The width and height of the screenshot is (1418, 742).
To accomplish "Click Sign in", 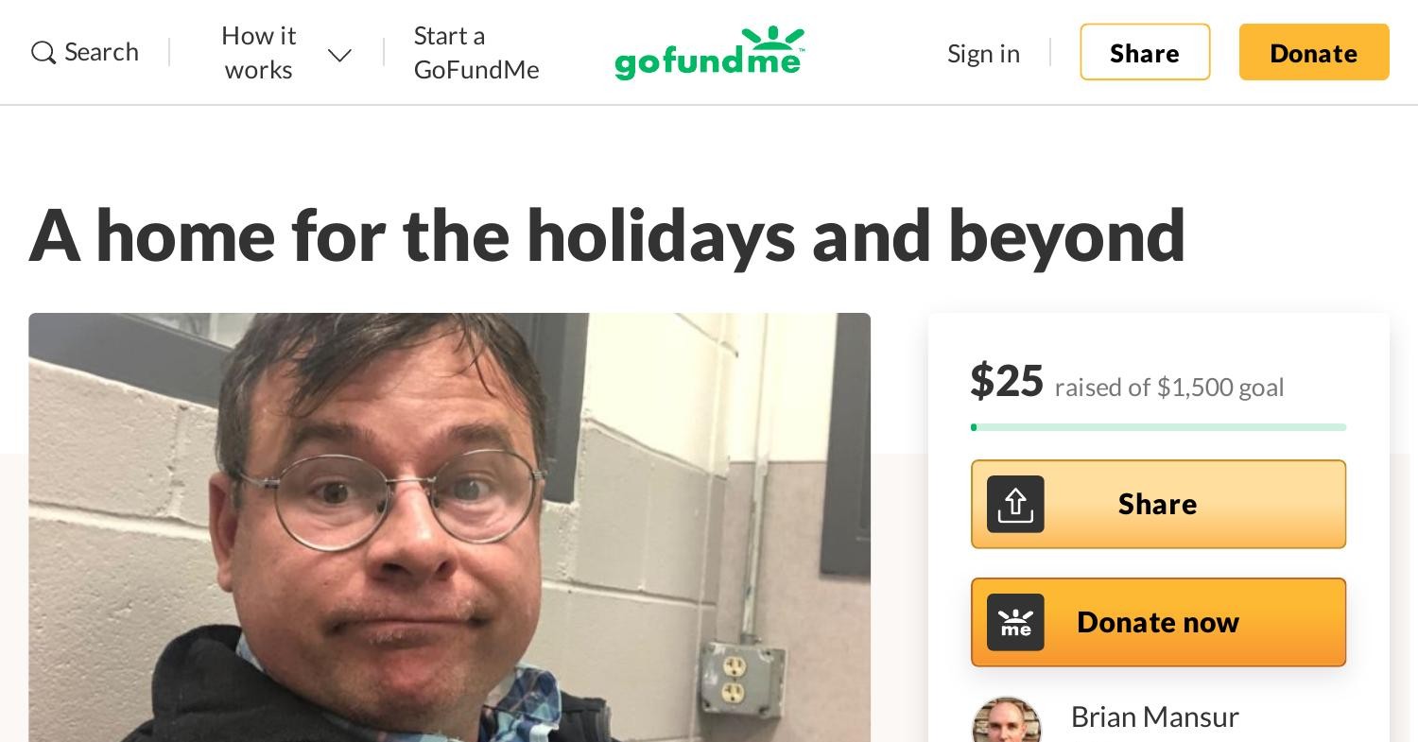I will click(983, 53).
